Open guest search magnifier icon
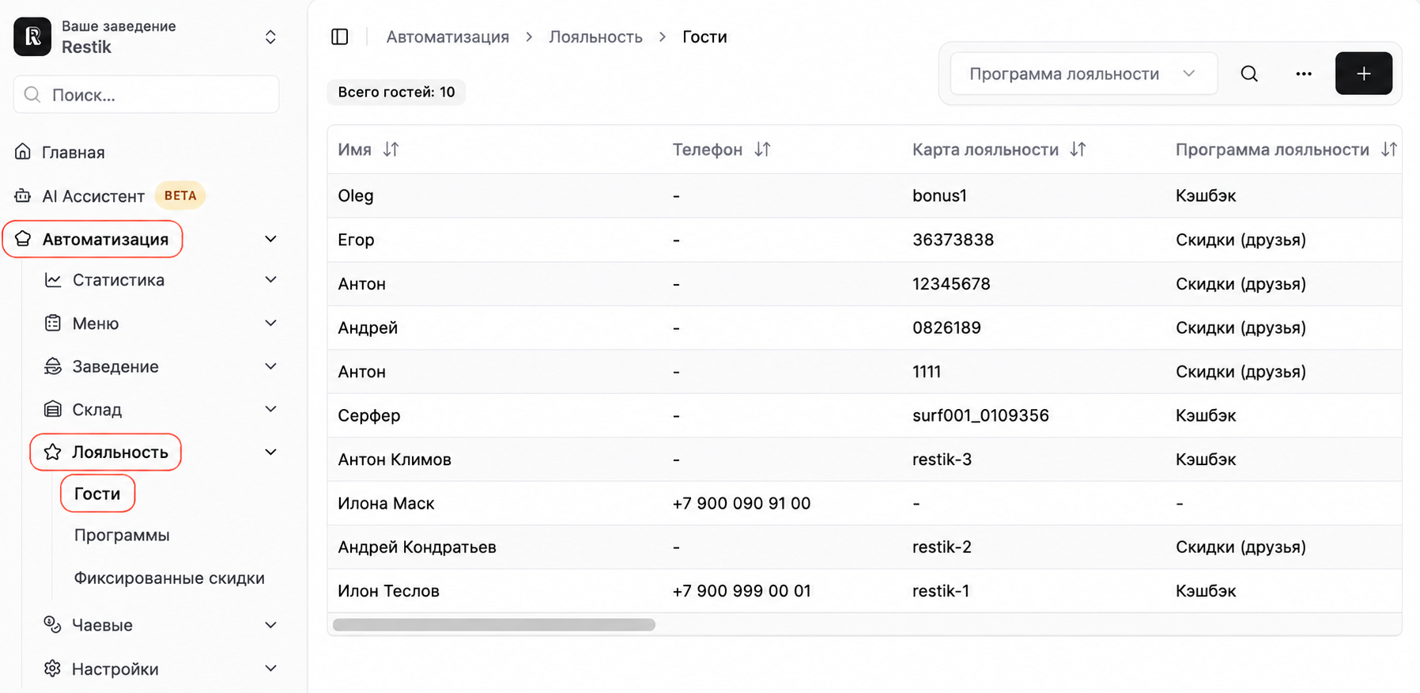The height and width of the screenshot is (693, 1420). click(x=1249, y=74)
